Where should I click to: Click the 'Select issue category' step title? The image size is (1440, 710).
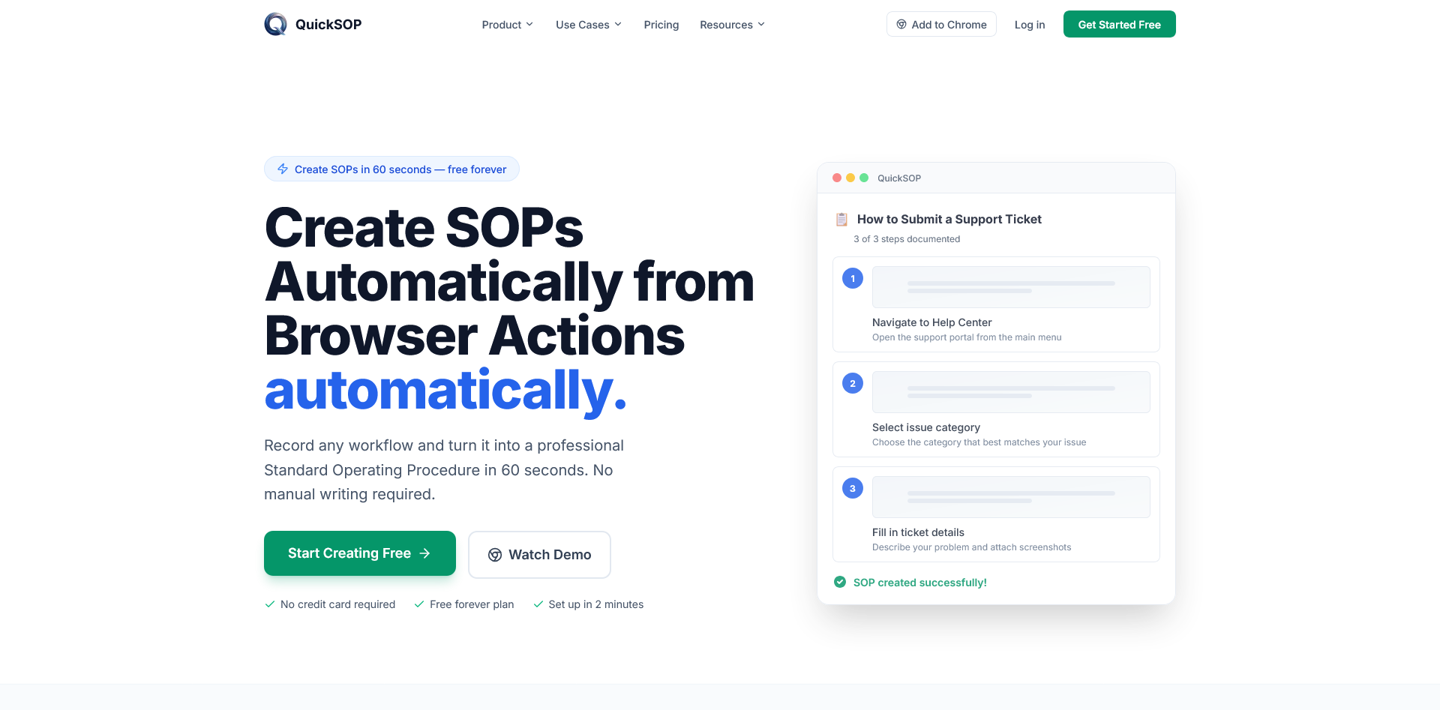coord(926,427)
